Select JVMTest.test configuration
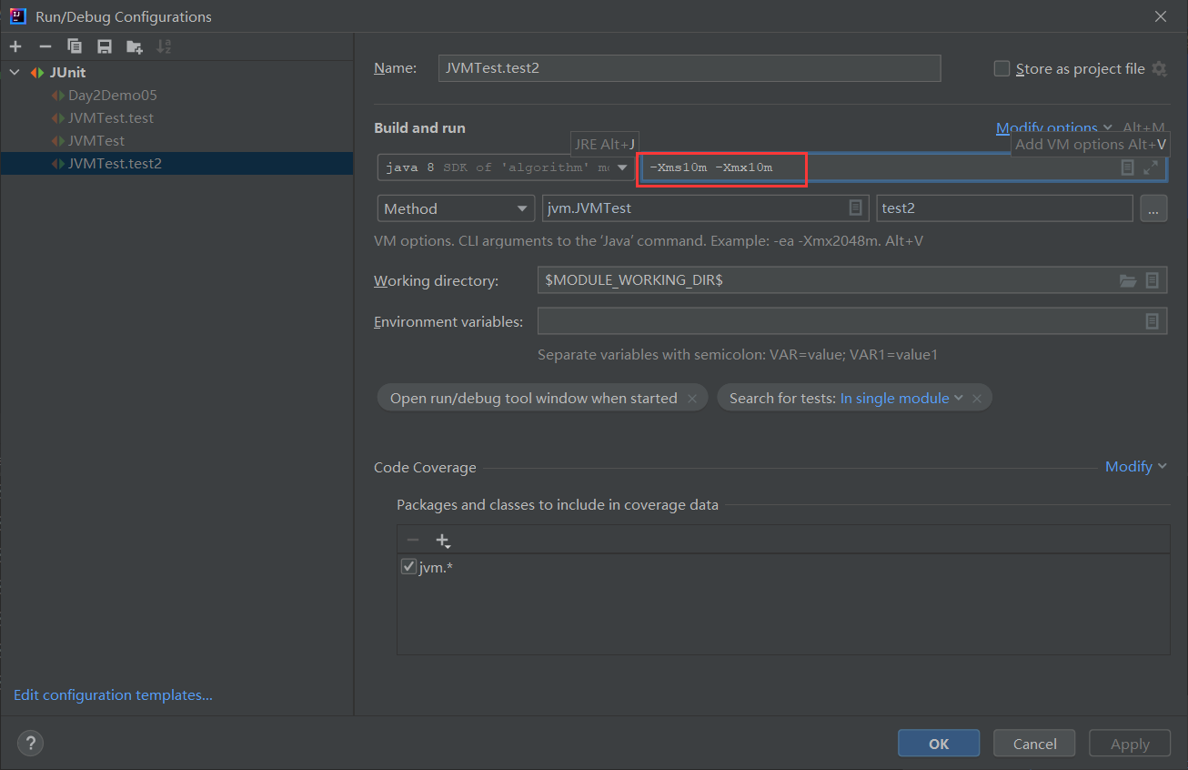Screen dimensions: 1188x770 pos(111,117)
